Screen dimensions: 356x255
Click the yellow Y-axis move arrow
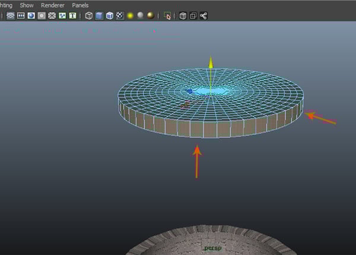[210, 62]
